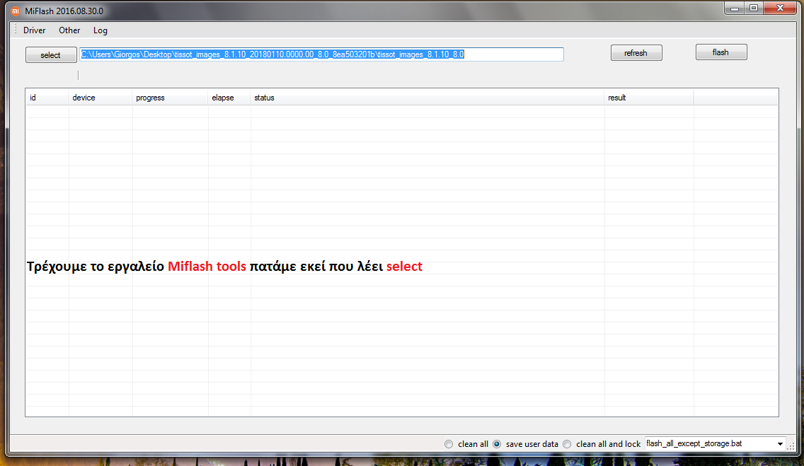Click the firmware path text field
The image size is (804, 466).
click(x=321, y=54)
